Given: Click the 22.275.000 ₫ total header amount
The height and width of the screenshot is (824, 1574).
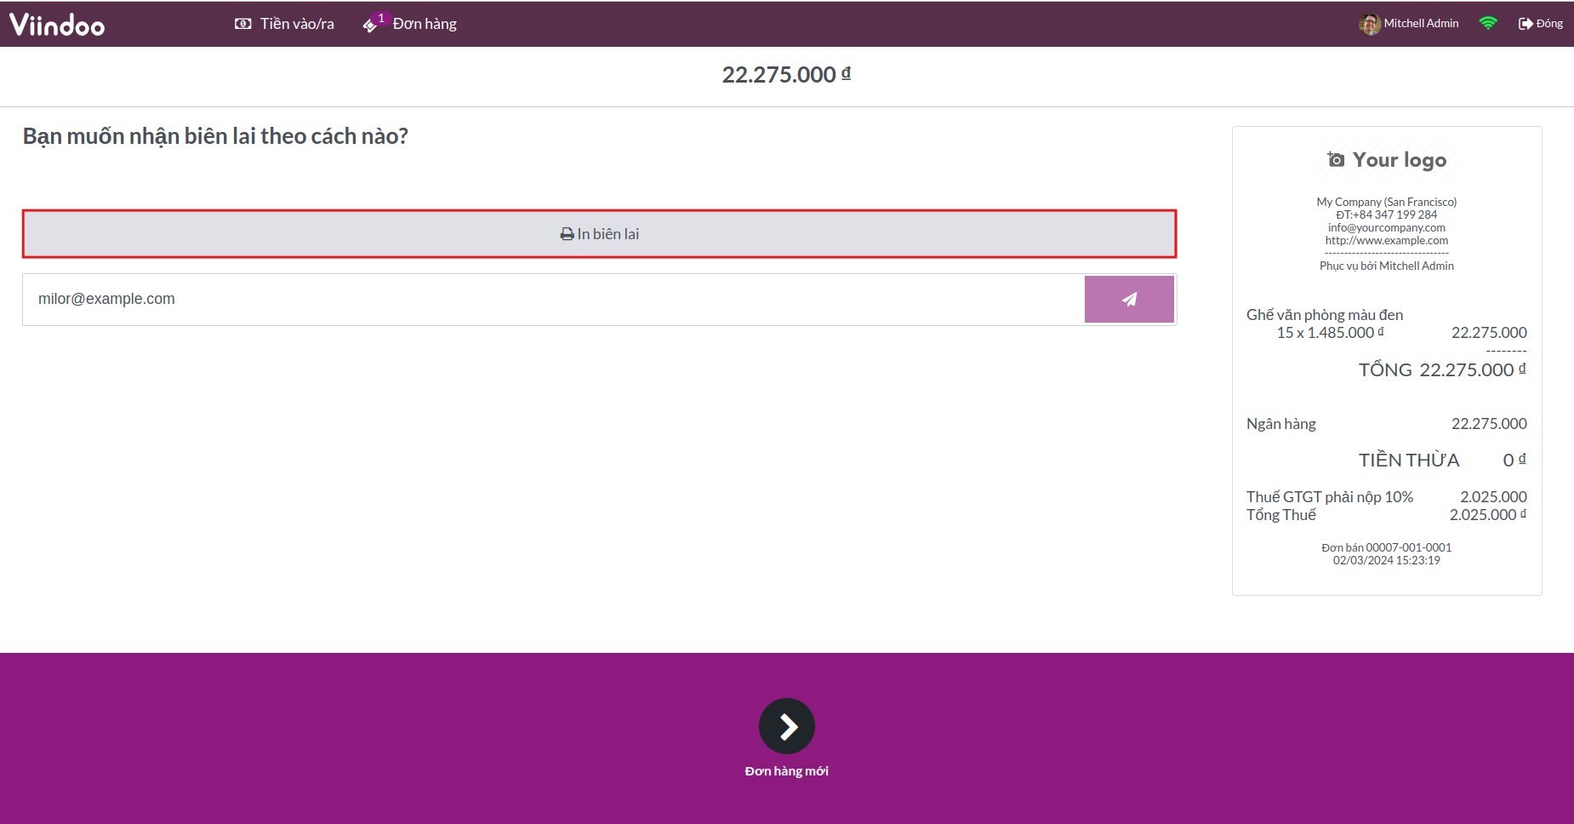Looking at the screenshot, I should coord(787,75).
